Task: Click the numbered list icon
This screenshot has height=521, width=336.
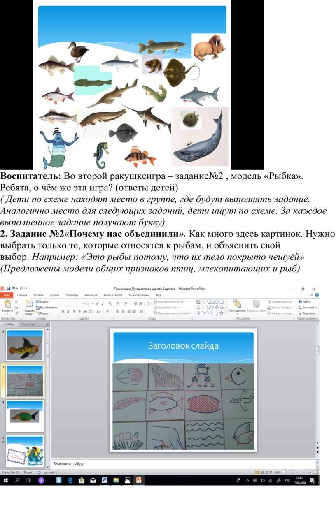Action: pos(125,303)
